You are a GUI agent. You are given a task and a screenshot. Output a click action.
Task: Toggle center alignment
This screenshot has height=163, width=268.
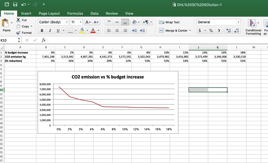pos(117,30)
